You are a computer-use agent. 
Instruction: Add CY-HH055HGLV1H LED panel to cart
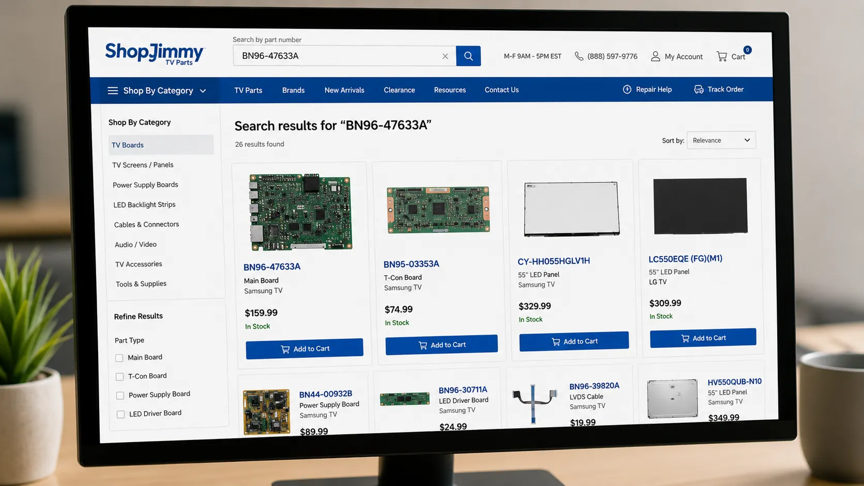pos(574,341)
